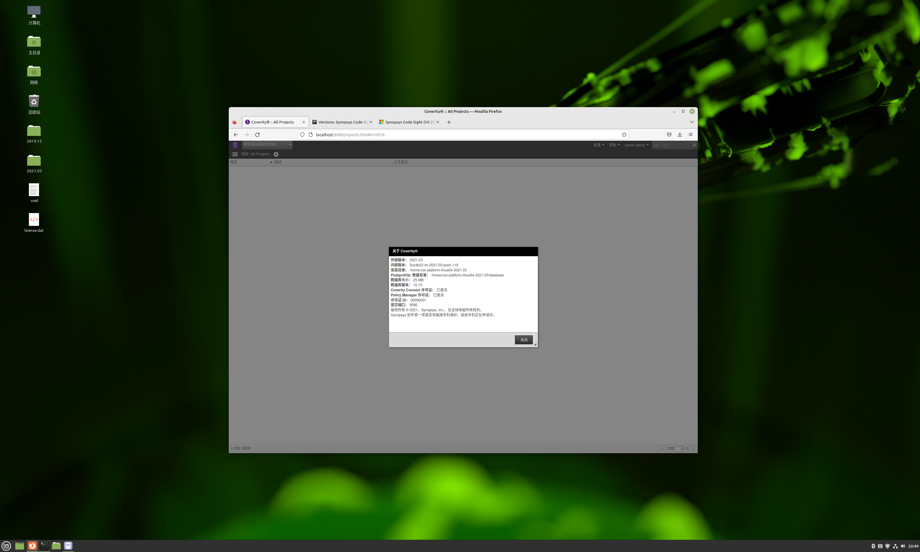The width and height of the screenshot is (920, 552).
Task: Click the Bluetooth tray icon
Action: coord(873,546)
